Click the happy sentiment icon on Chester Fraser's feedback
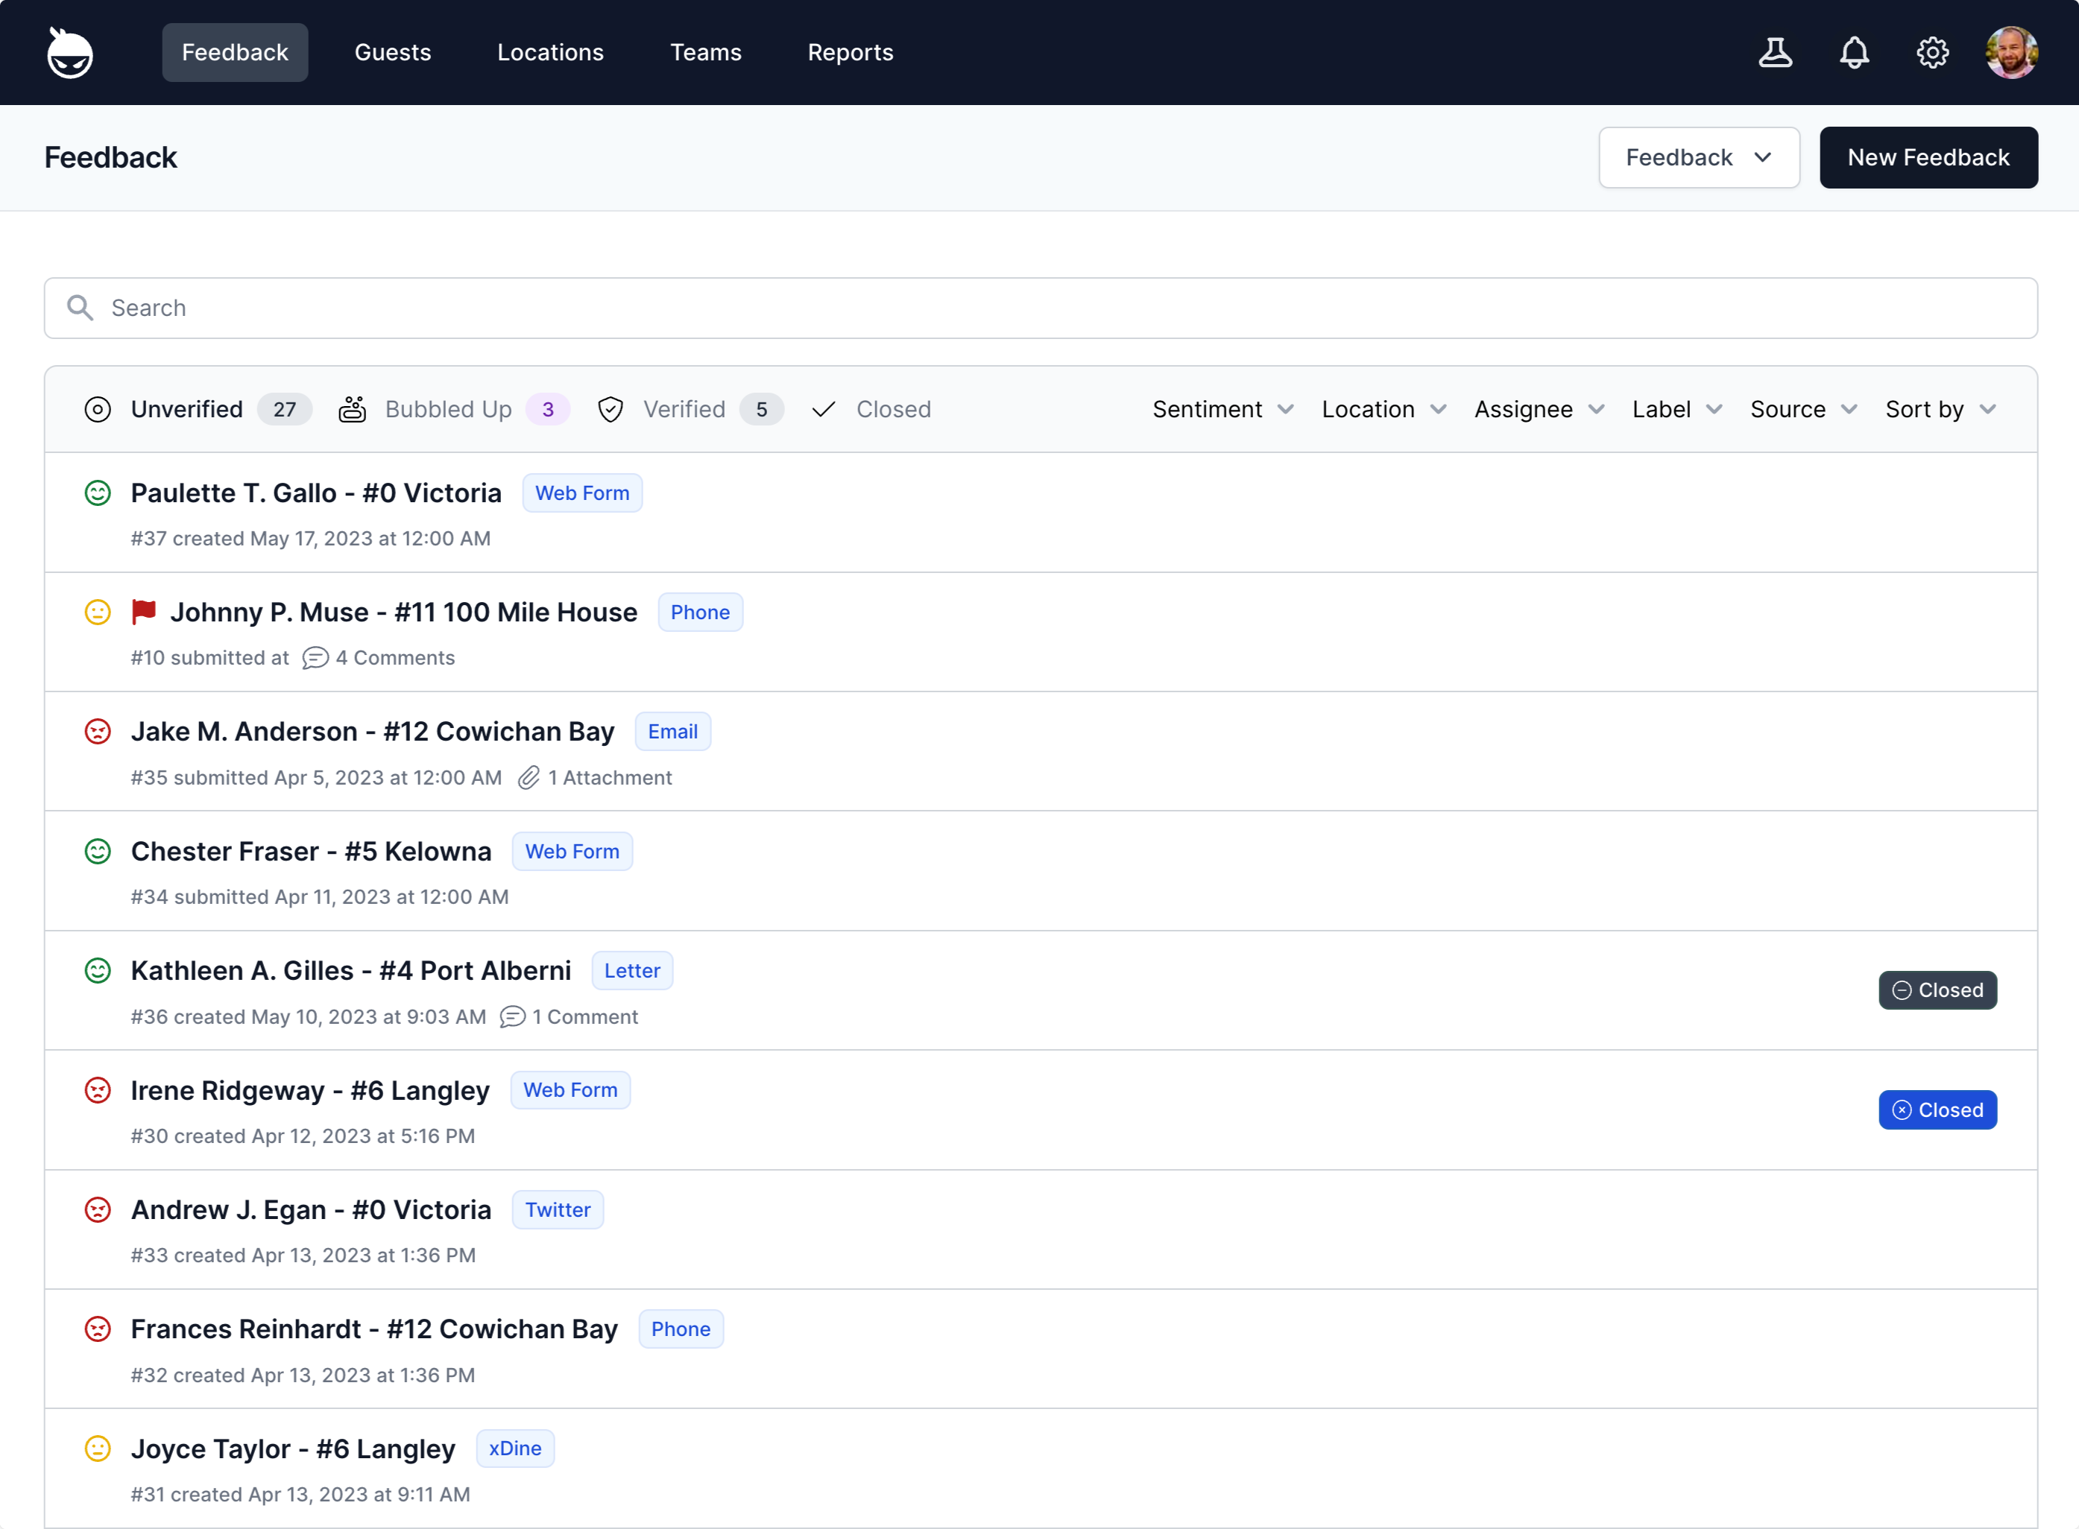Image resolution: width=2079 pixels, height=1529 pixels. click(x=98, y=851)
